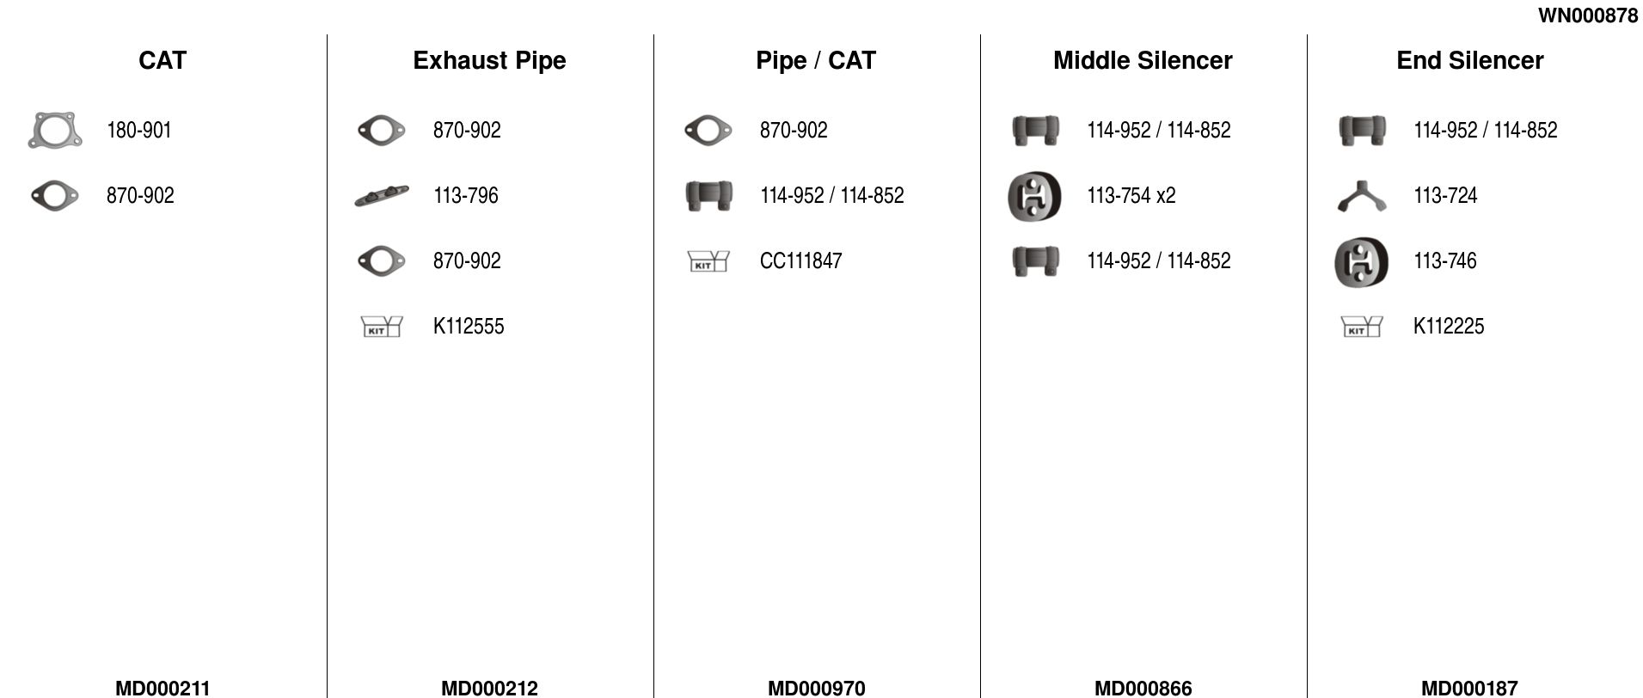1643x698 pixels.
Task: Select the 113-754 x2 rubber mount icon
Action: pos(1035,196)
